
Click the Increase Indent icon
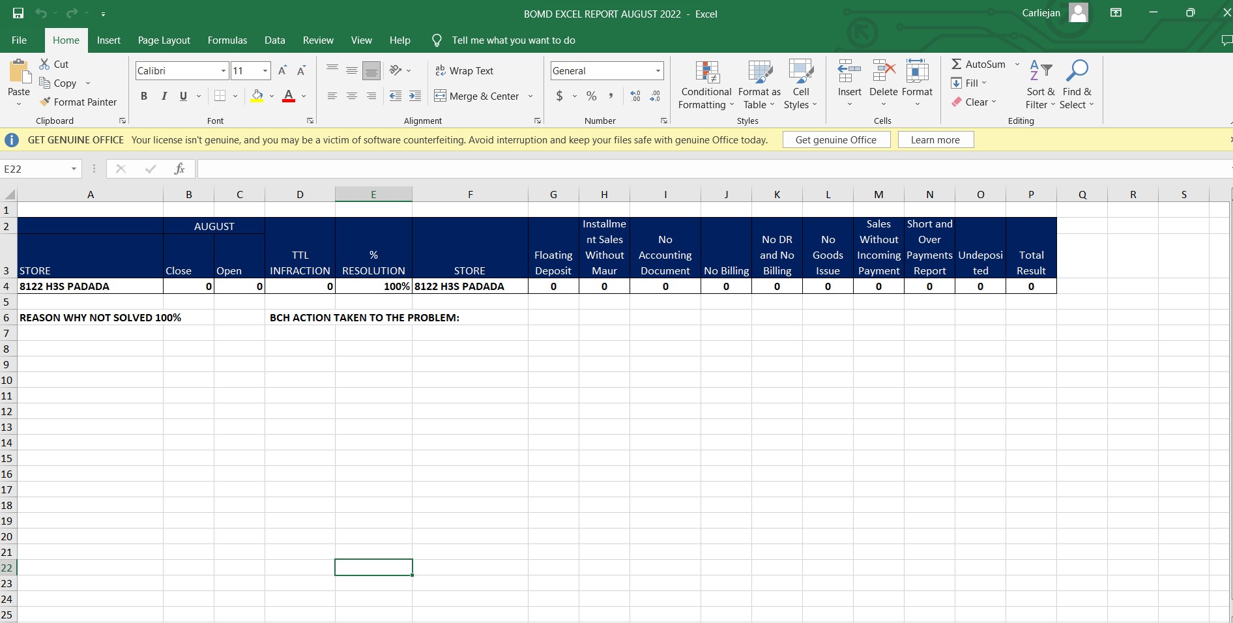(x=415, y=96)
